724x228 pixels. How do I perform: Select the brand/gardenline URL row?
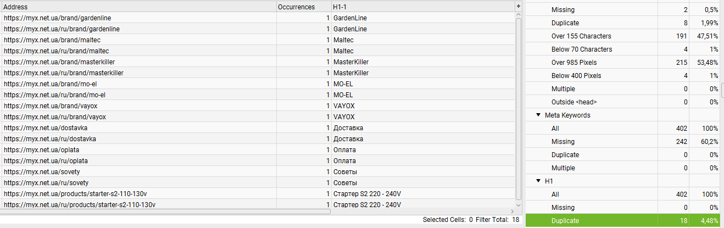click(x=258, y=18)
